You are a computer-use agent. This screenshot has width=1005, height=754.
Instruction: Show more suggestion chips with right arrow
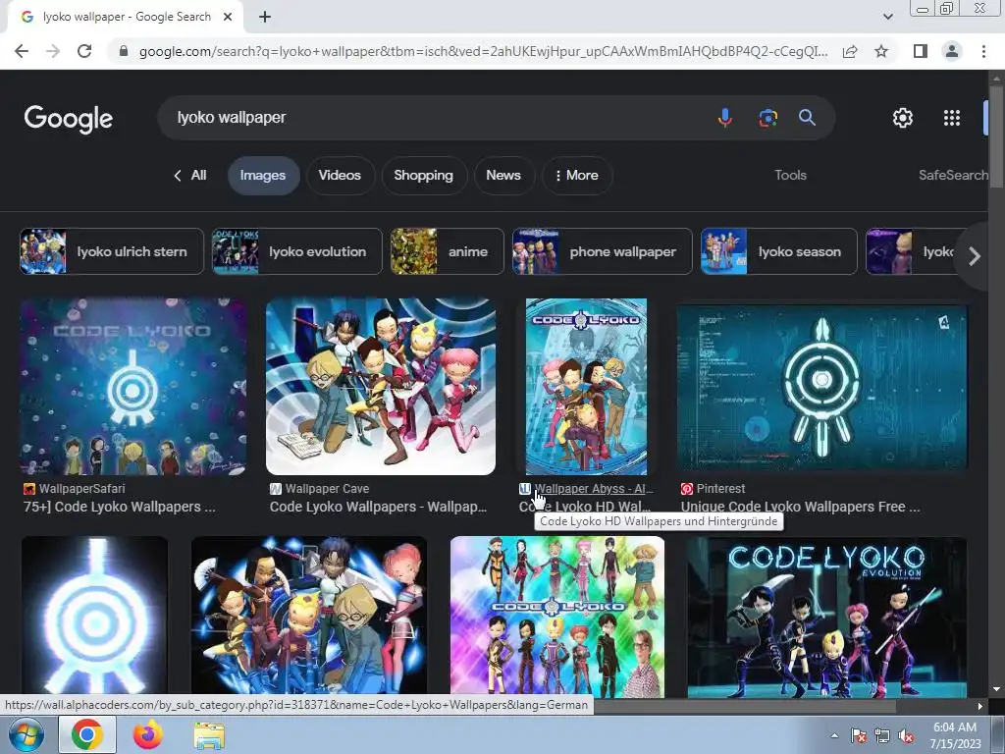tap(975, 256)
